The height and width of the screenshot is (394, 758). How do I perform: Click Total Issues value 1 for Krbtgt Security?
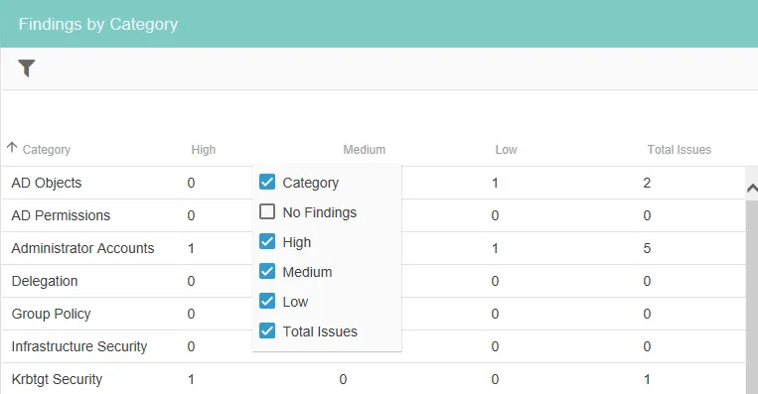click(x=647, y=379)
